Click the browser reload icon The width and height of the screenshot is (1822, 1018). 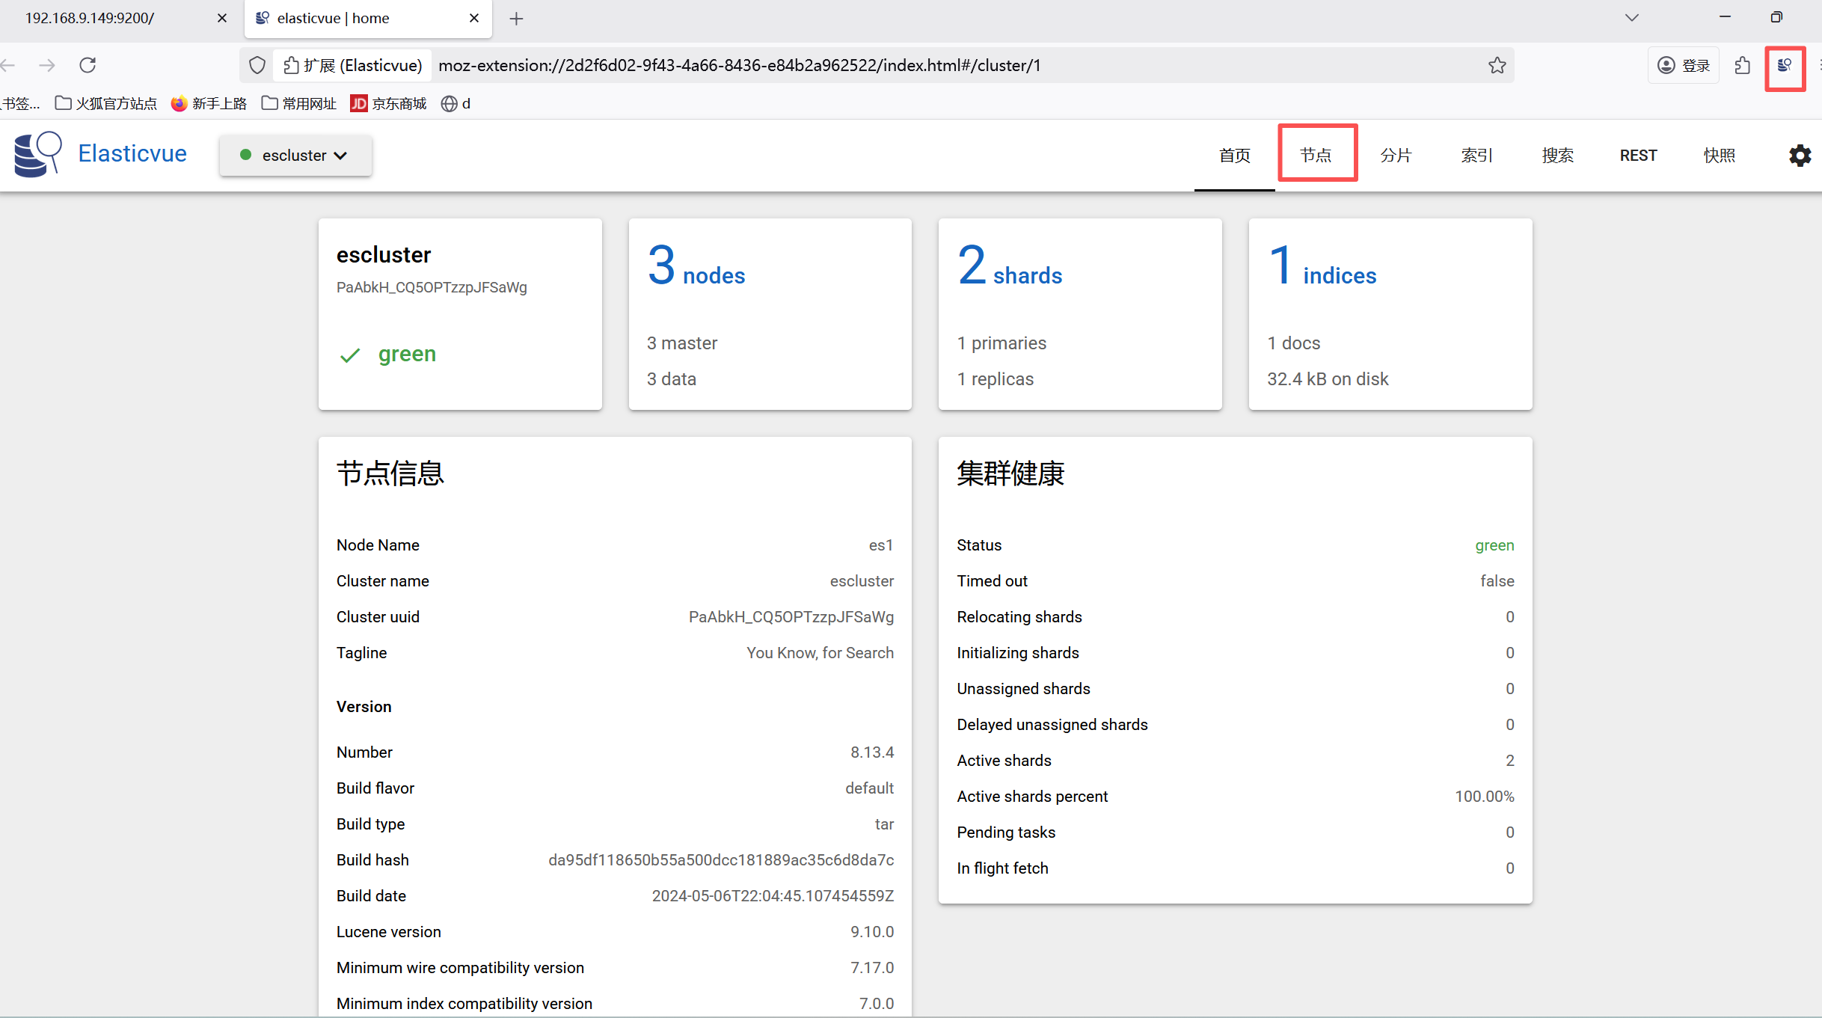[88, 66]
